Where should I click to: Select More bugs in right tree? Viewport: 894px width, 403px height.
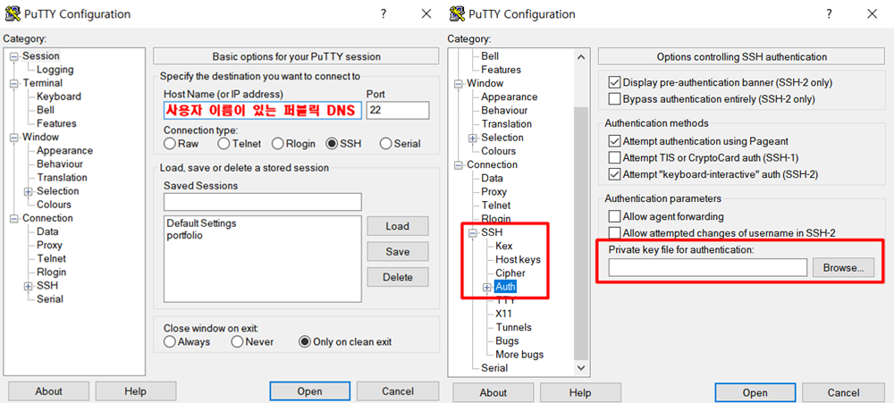(x=519, y=354)
